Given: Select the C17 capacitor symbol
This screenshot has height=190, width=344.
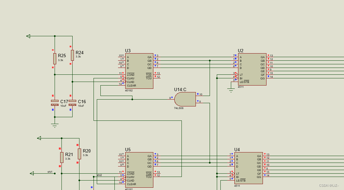Looking at the screenshot, I should click(55, 103).
